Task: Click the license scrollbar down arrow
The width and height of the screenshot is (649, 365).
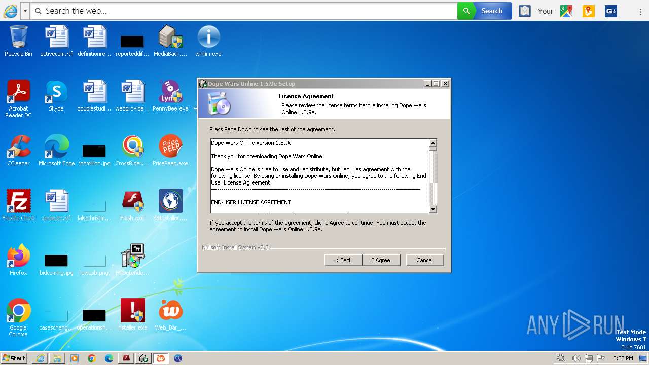Action: (x=432, y=209)
